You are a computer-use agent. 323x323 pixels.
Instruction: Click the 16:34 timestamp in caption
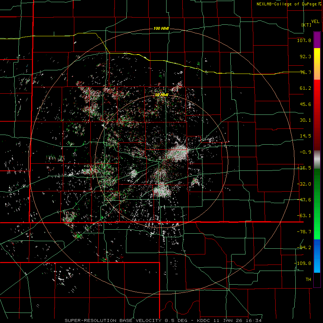254,320
